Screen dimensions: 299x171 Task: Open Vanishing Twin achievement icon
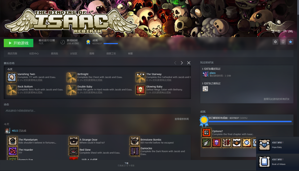12,77
